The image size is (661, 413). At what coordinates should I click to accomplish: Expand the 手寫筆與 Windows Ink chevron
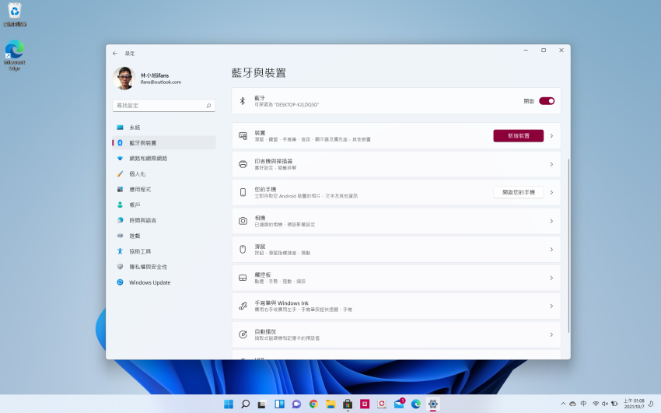tap(551, 306)
